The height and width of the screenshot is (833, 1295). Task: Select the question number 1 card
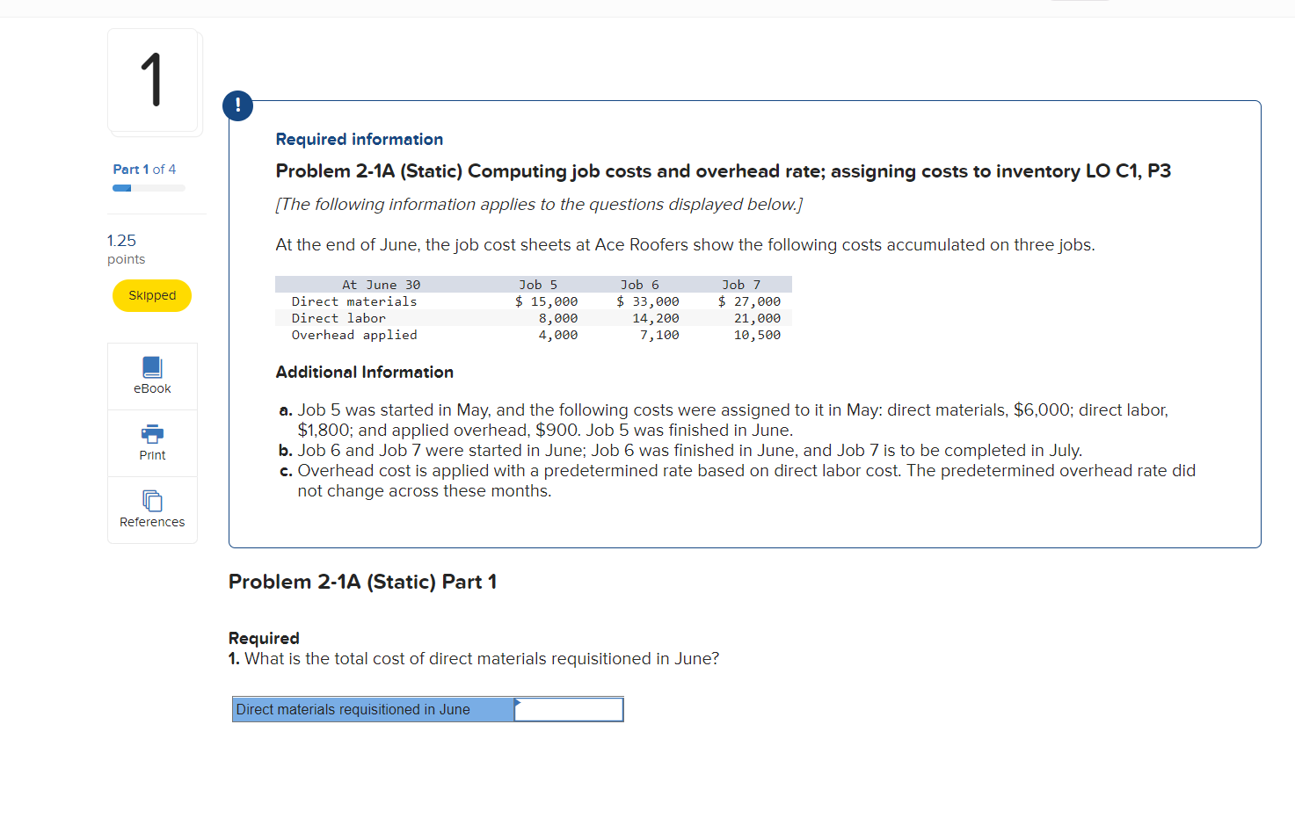tap(153, 81)
